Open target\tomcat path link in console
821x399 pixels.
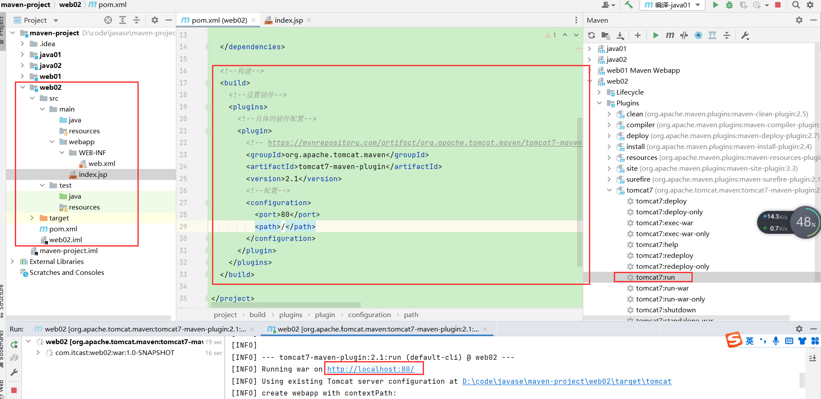point(567,381)
